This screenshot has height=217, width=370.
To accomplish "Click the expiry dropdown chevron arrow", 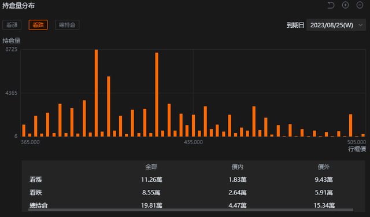I will coord(360,25).
